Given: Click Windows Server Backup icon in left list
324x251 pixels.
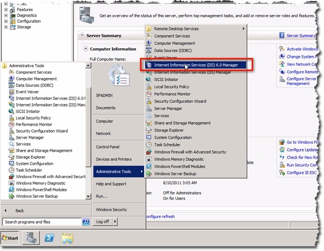Looking at the screenshot, I should pyautogui.click(x=12, y=196).
